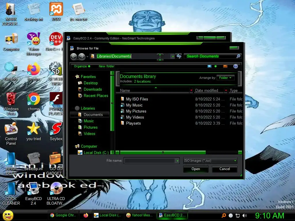Click the volume speaker tray icon

click(245, 216)
